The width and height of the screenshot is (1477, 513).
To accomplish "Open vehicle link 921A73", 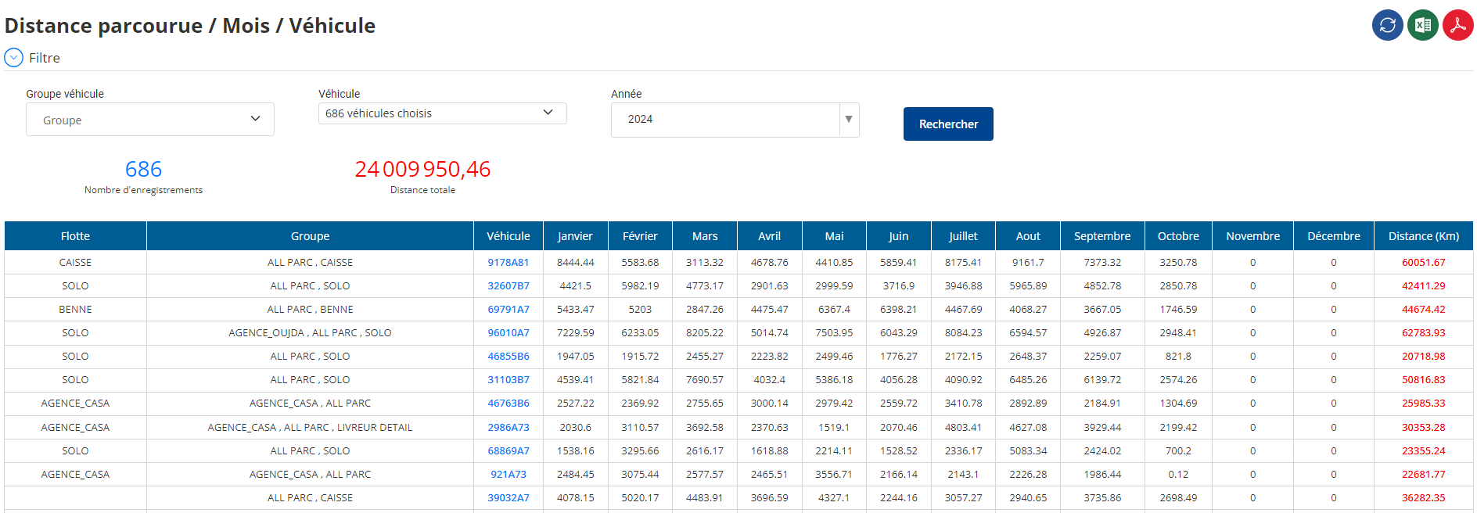I will (509, 475).
